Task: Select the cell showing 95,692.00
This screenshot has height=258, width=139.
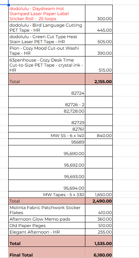Action: coord(47,162)
